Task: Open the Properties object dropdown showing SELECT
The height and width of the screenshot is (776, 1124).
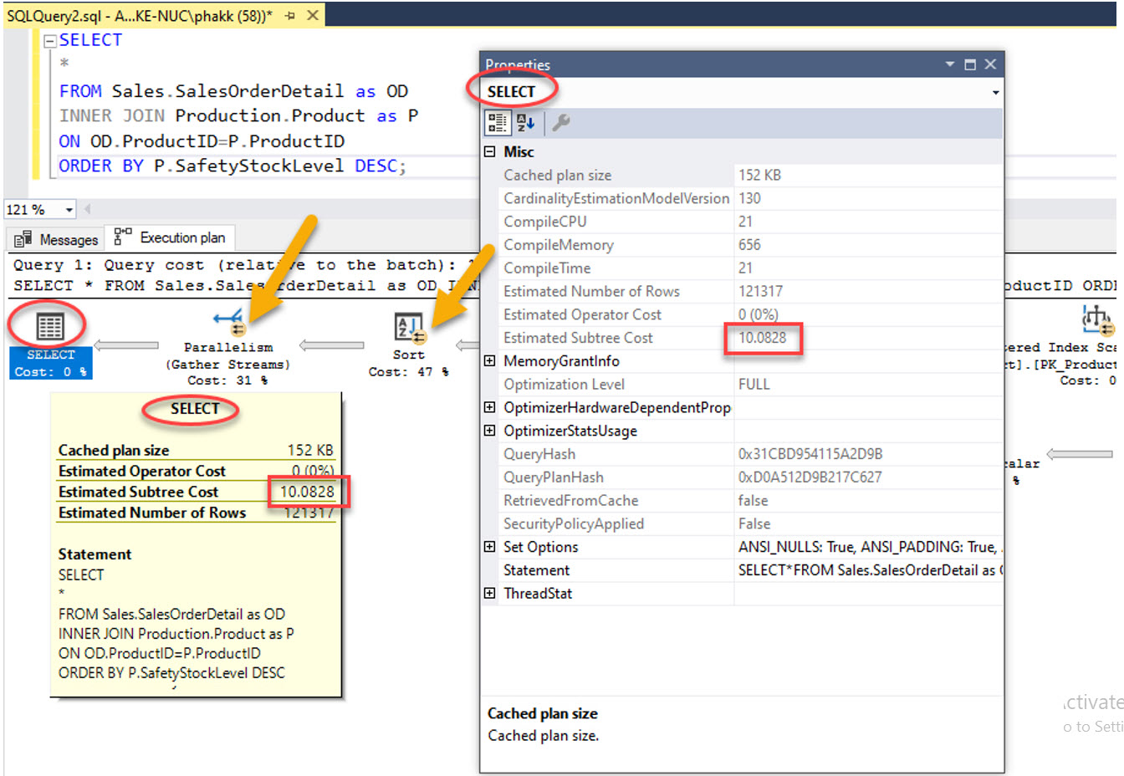Action: pos(994,93)
